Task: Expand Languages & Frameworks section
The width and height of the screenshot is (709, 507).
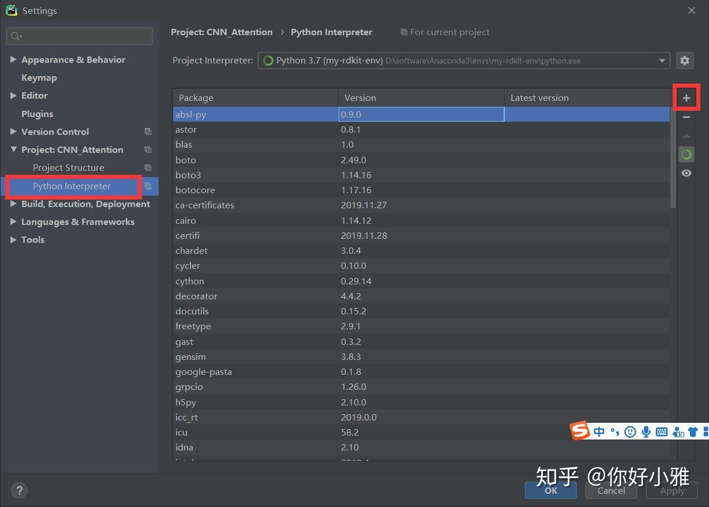Action: click(13, 221)
